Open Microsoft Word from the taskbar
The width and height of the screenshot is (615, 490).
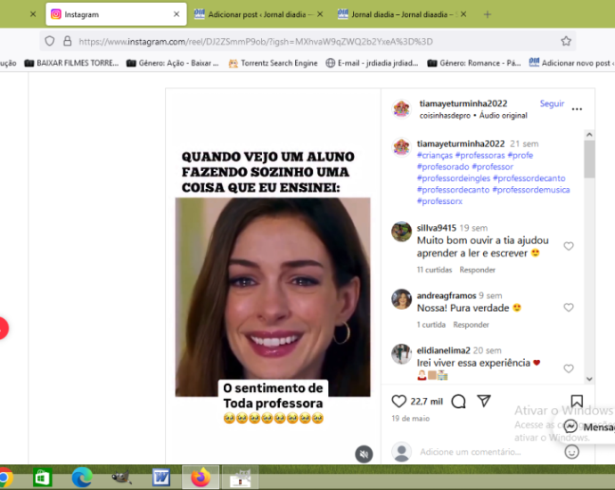click(160, 478)
